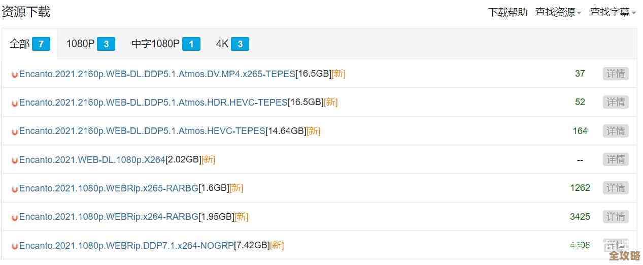Click 详情 button for the 16.5GB DV.MP4 entry
Image resolution: width=643 pixels, height=265 pixels.
coord(616,74)
